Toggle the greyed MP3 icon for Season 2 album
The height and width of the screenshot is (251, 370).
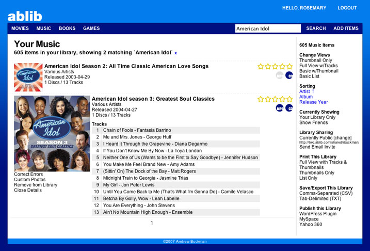point(280,75)
